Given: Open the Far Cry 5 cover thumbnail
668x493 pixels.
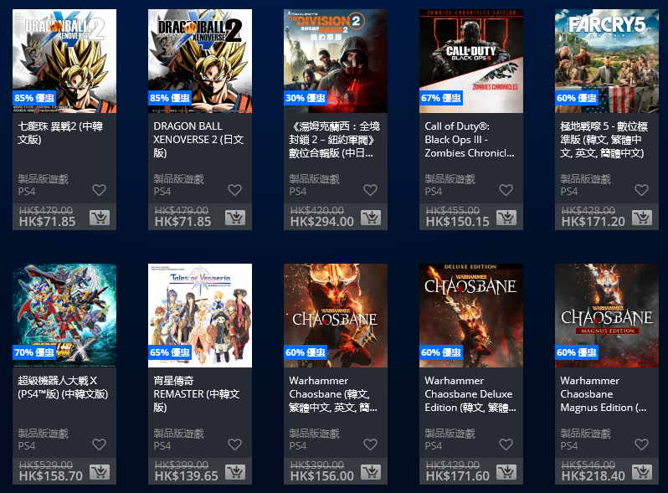Looking at the screenshot, I should 607,61.
